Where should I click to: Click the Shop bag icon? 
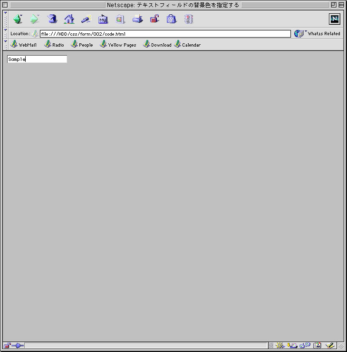pyautogui.click(x=172, y=19)
